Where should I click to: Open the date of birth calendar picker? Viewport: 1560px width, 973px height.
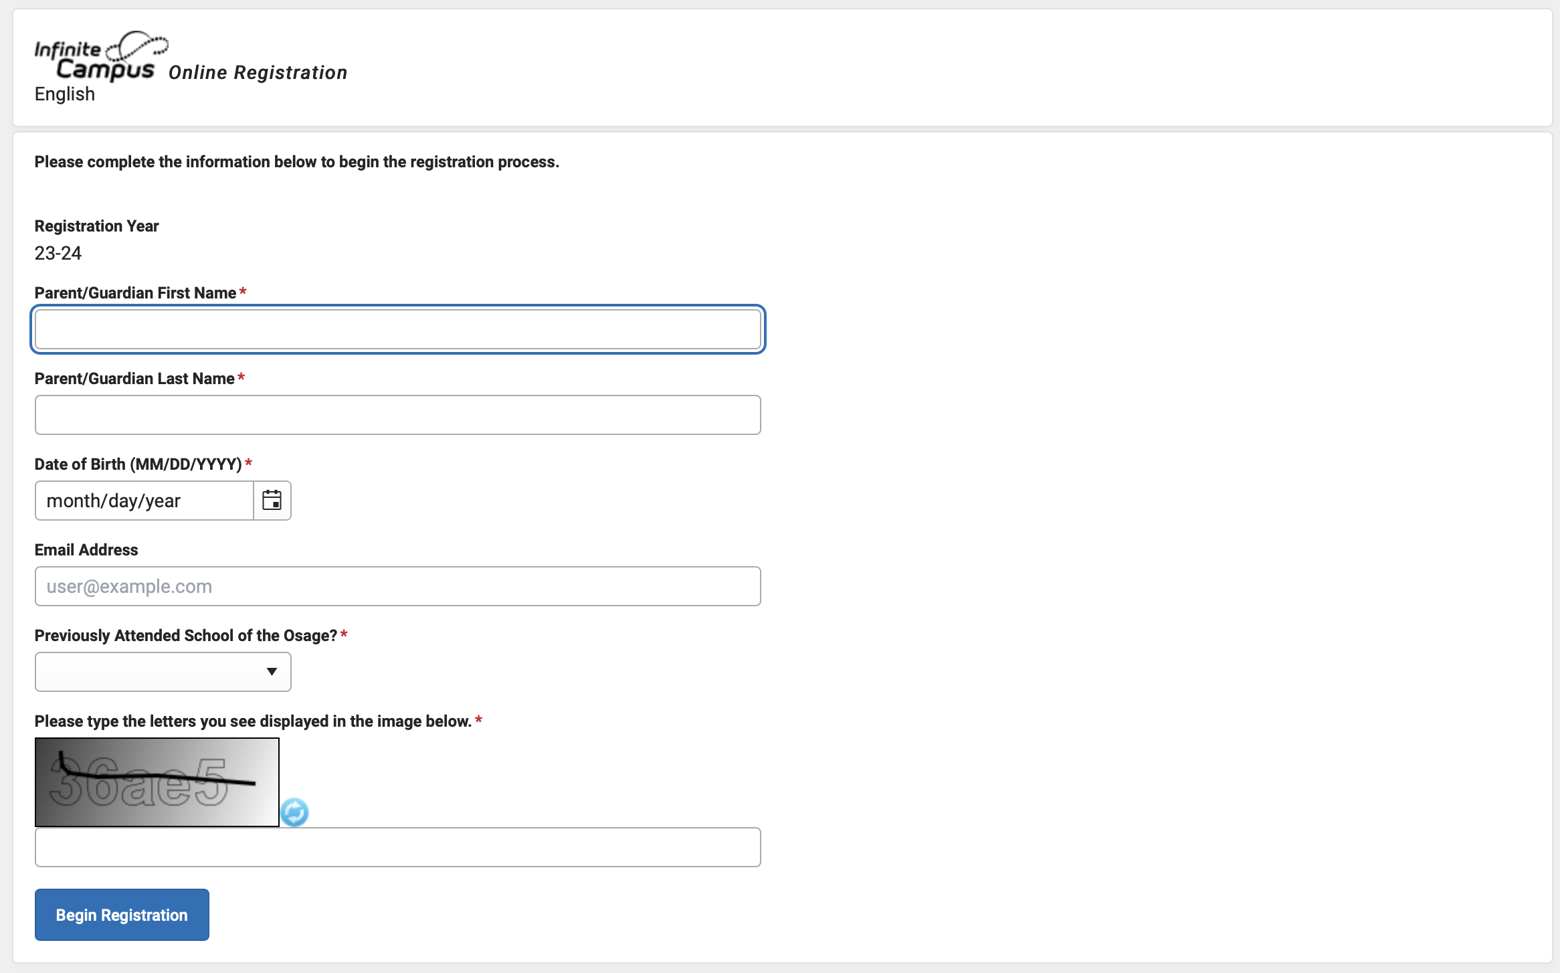[x=272, y=501]
